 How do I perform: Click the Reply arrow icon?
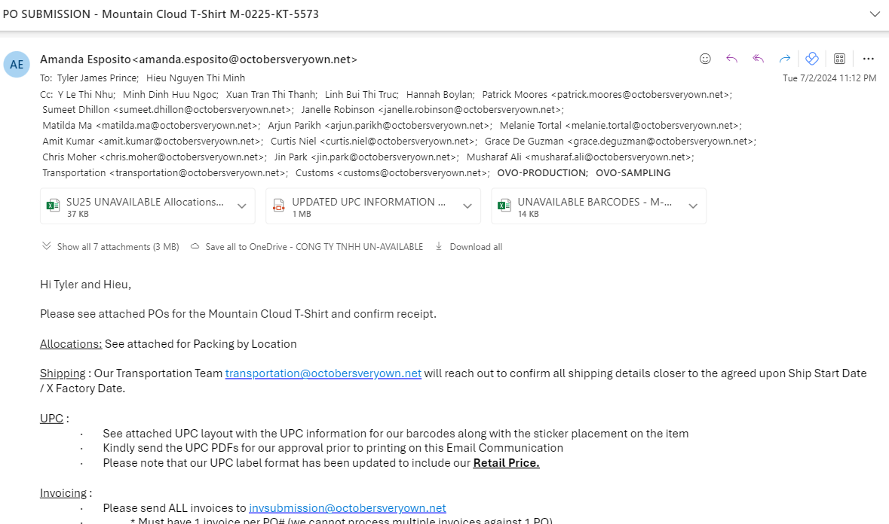point(731,59)
